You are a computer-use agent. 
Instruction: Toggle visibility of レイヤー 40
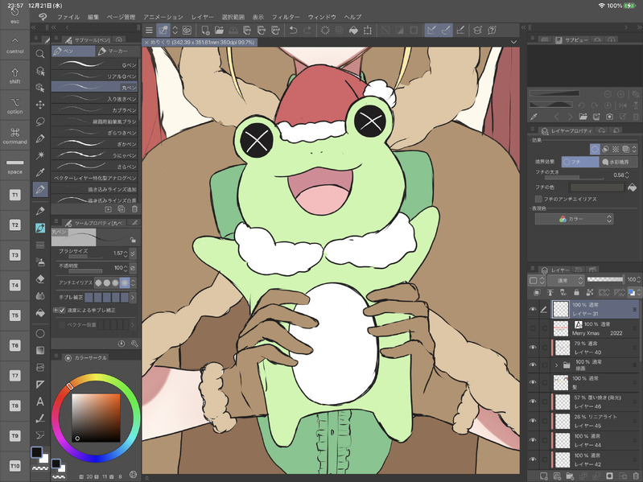click(533, 347)
